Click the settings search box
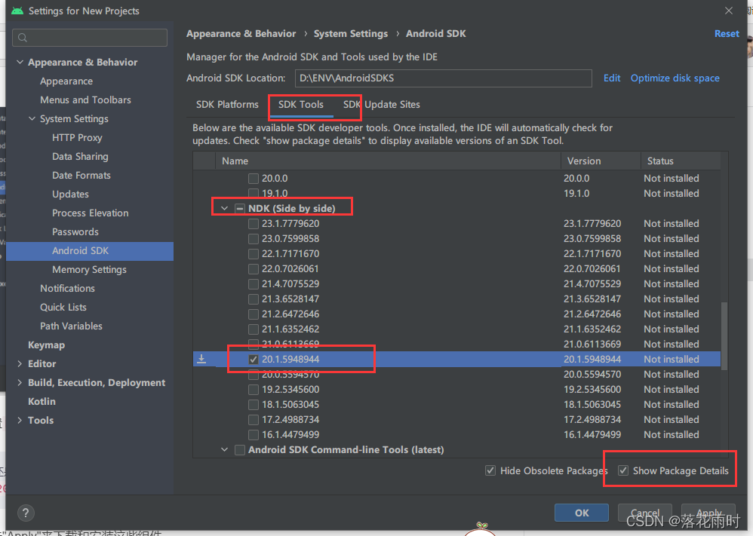Viewport: 753px width, 536px height. pyautogui.click(x=90, y=38)
